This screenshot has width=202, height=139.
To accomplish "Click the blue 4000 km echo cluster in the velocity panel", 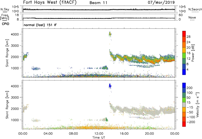I will click(110, 86).
